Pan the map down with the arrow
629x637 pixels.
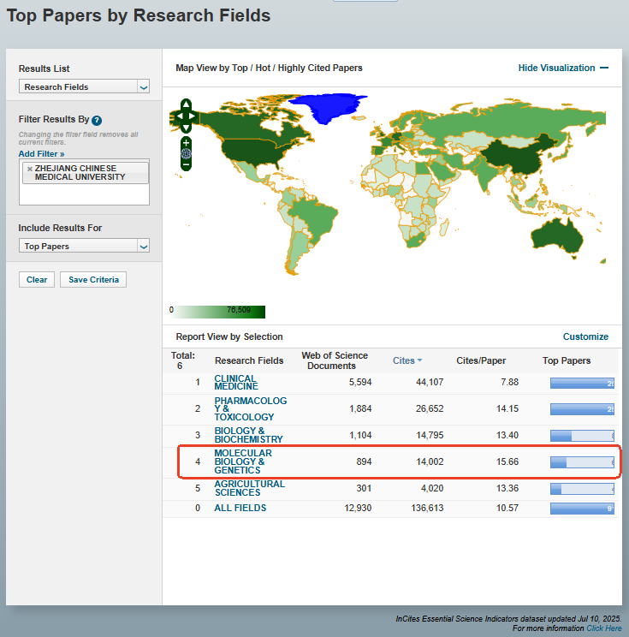pyautogui.click(x=186, y=128)
